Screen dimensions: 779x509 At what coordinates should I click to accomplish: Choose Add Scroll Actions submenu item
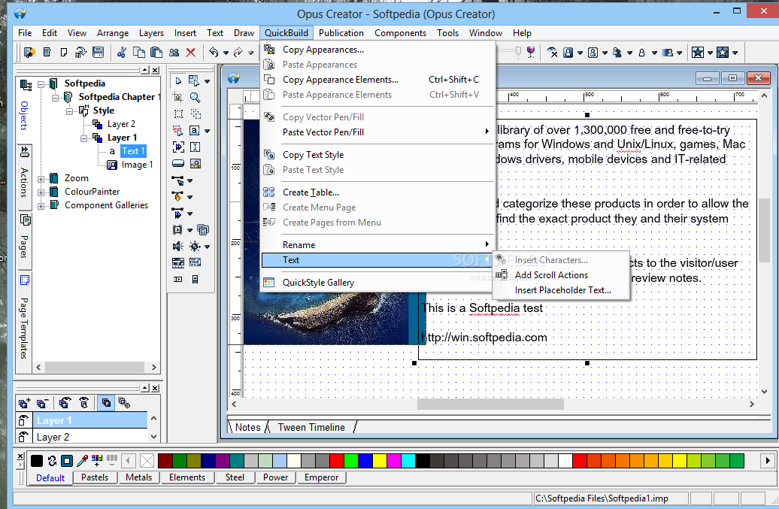(561, 275)
